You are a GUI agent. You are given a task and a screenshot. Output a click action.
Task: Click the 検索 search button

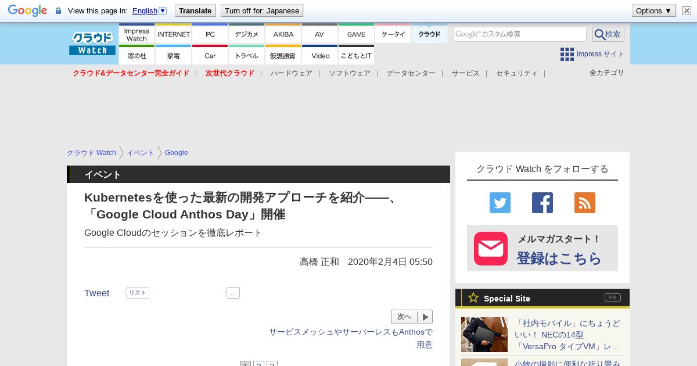608,34
